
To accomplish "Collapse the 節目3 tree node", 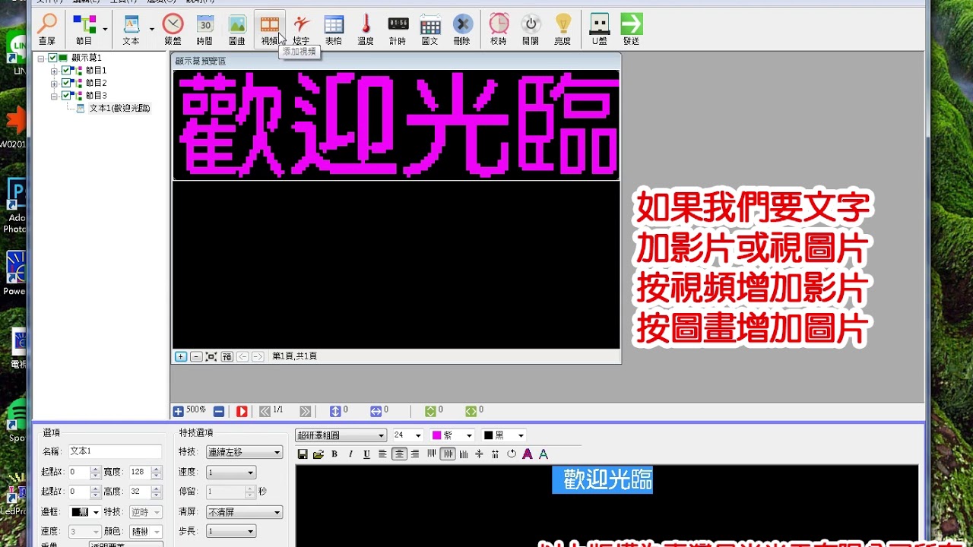I will pyautogui.click(x=54, y=96).
